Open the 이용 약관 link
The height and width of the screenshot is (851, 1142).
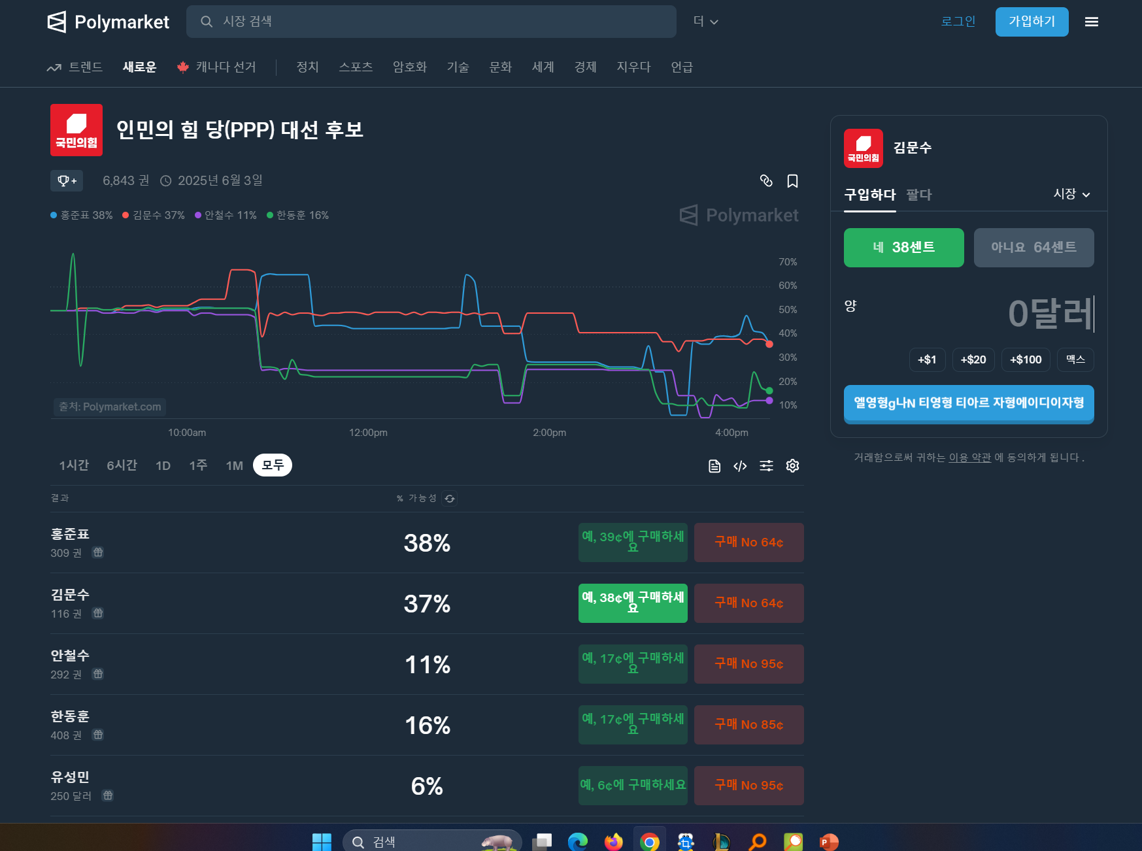click(969, 458)
